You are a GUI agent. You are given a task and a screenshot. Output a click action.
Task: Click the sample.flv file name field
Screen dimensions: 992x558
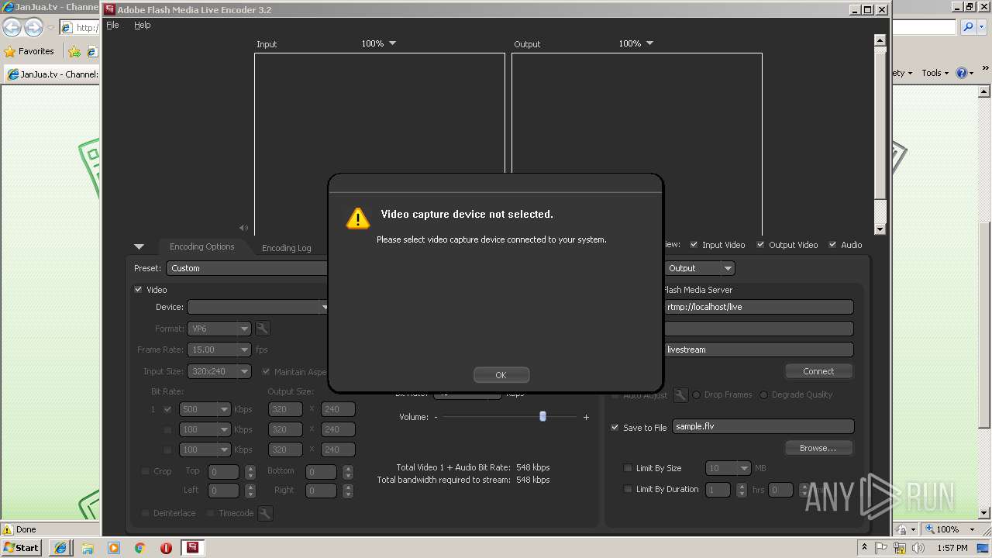tap(763, 426)
